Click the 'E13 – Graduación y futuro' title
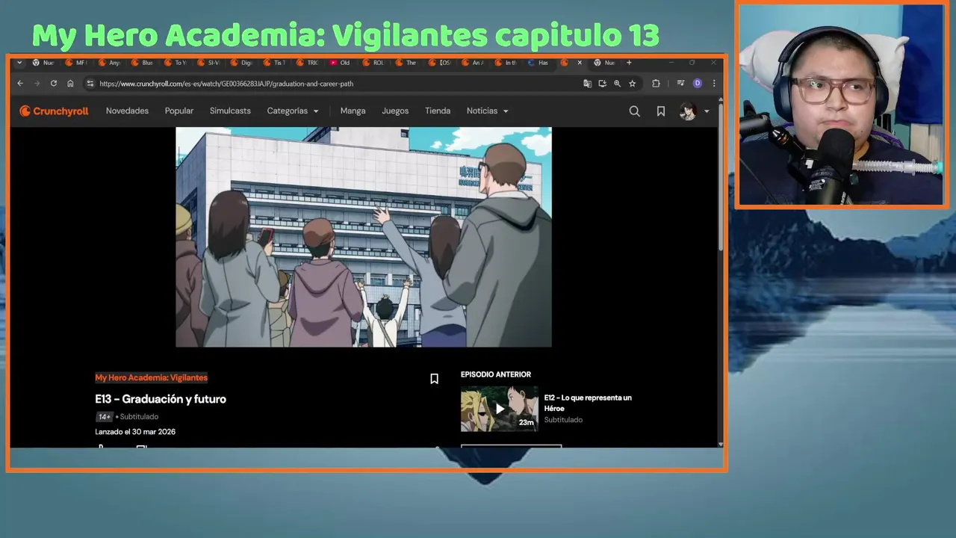 [161, 399]
